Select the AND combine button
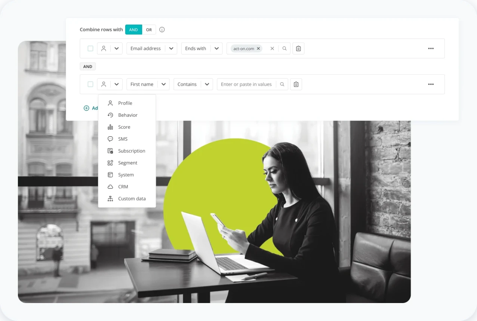Screen dimensions: 477x321 pos(133,30)
